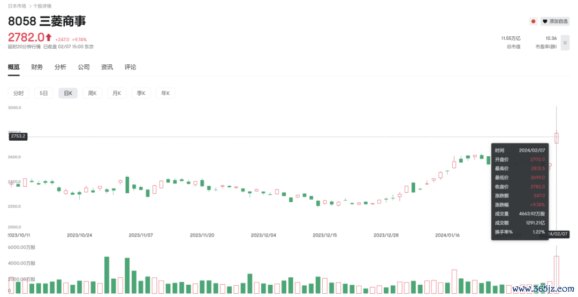
Task: Click the 8058 三菱商事 stock title
Action: (x=47, y=21)
